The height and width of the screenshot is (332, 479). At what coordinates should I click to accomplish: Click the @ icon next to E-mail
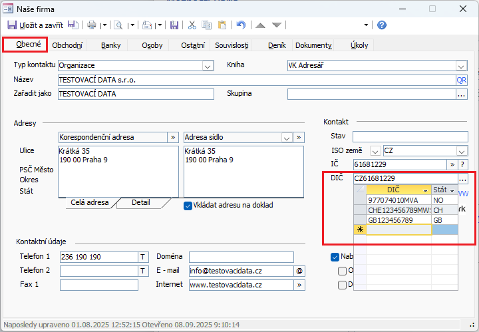click(x=299, y=271)
